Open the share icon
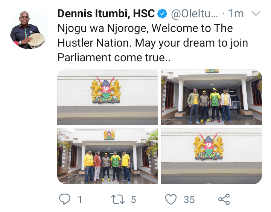Viewport: 271px width, 212px height. (x=224, y=199)
